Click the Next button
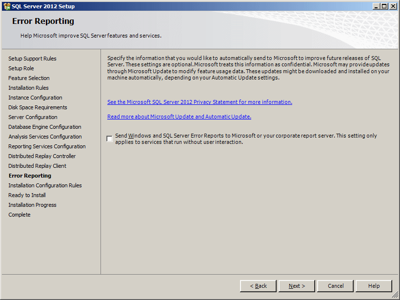Viewport: 400px width, 300px height. tap(297, 286)
